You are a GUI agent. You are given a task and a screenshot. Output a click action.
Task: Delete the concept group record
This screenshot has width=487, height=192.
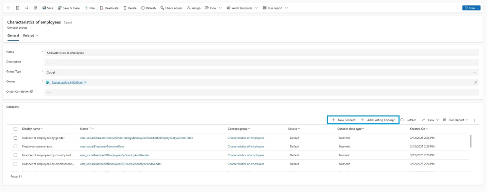(130, 8)
